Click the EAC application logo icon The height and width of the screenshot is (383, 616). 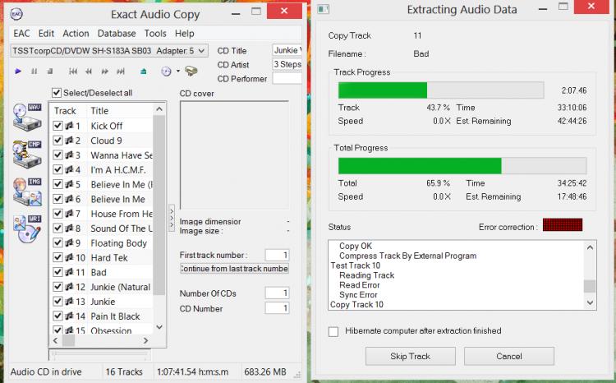pyautogui.click(x=16, y=14)
